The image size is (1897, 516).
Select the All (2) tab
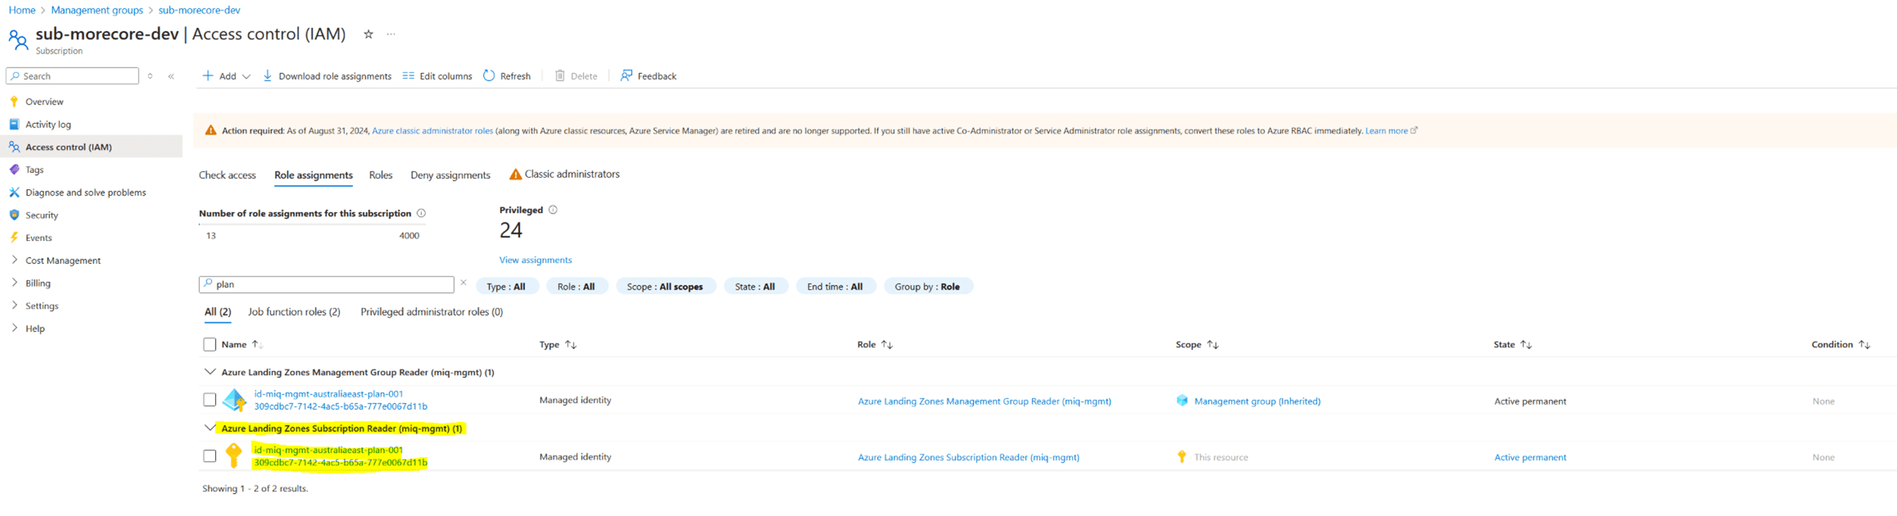coord(218,312)
